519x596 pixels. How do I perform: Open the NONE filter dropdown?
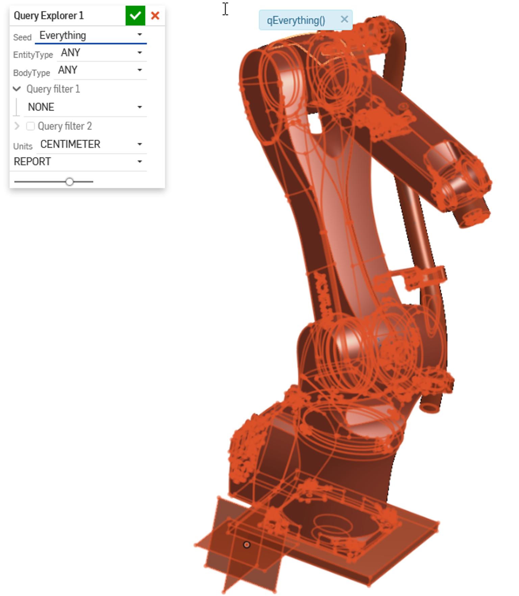(85, 107)
